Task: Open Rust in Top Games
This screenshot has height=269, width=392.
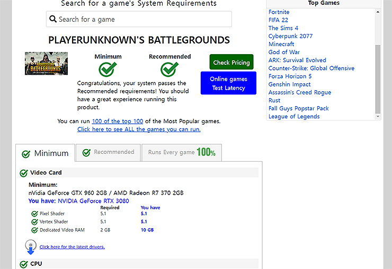Action: (274, 100)
